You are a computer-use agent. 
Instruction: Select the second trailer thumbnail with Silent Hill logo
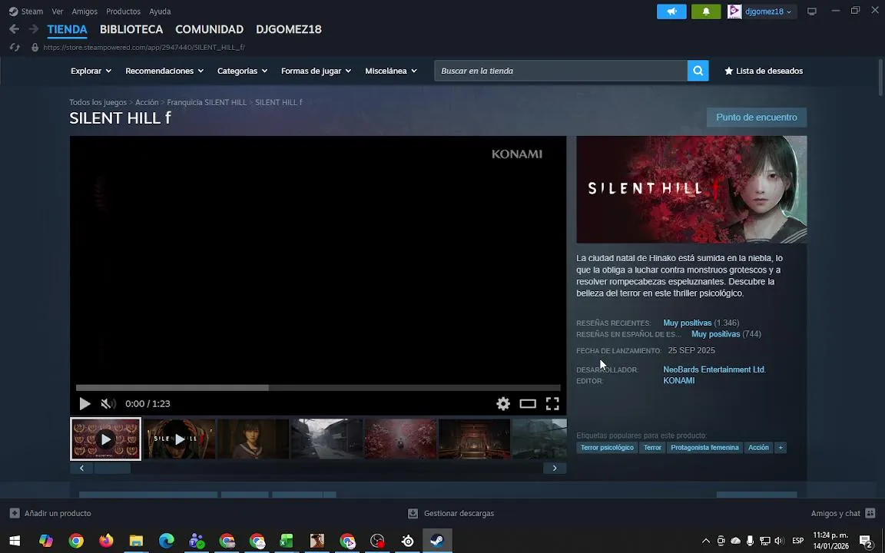coord(179,439)
